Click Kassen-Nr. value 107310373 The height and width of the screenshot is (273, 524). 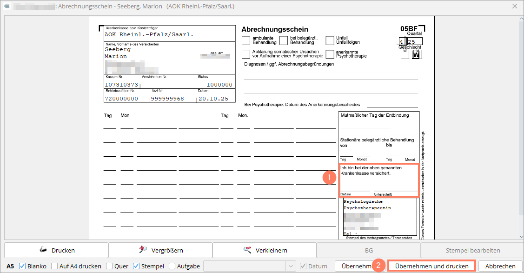pyautogui.click(x=121, y=85)
